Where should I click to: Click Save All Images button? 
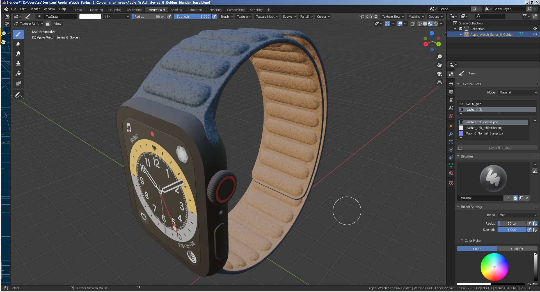pyautogui.click(x=497, y=148)
